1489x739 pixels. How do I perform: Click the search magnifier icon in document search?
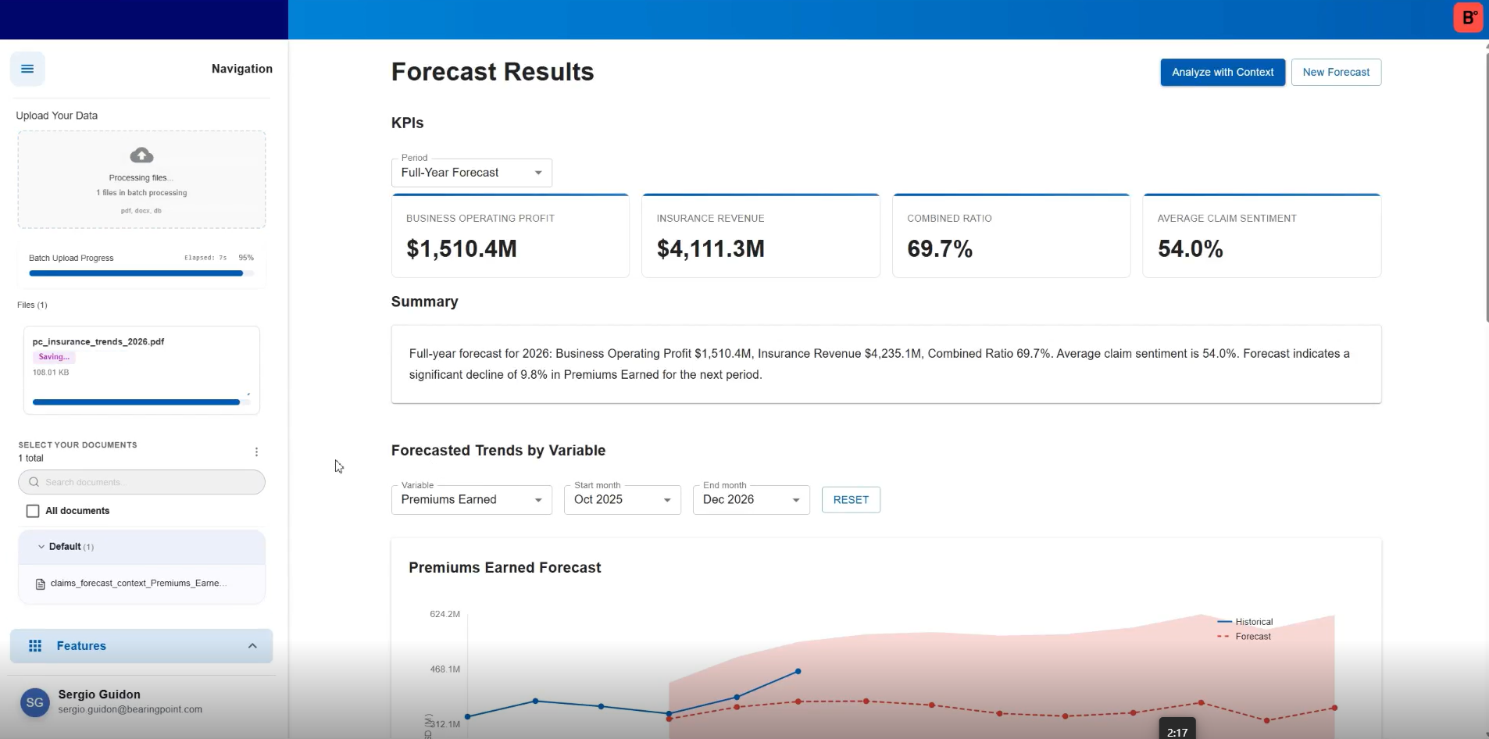[34, 482]
